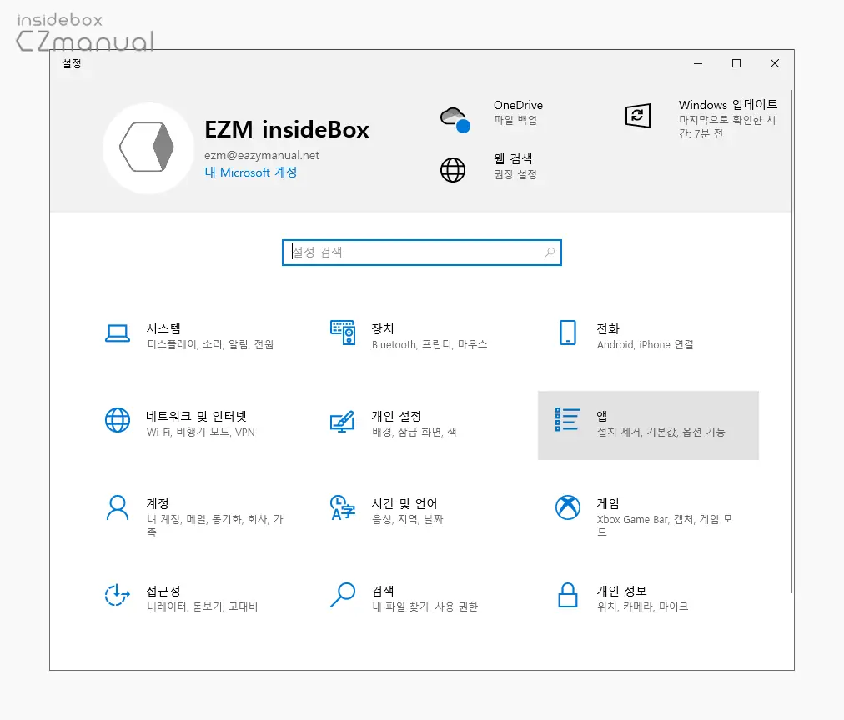The image size is (844, 720).
Task: Click the EZM insideBox account name
Action: (287, 130)
